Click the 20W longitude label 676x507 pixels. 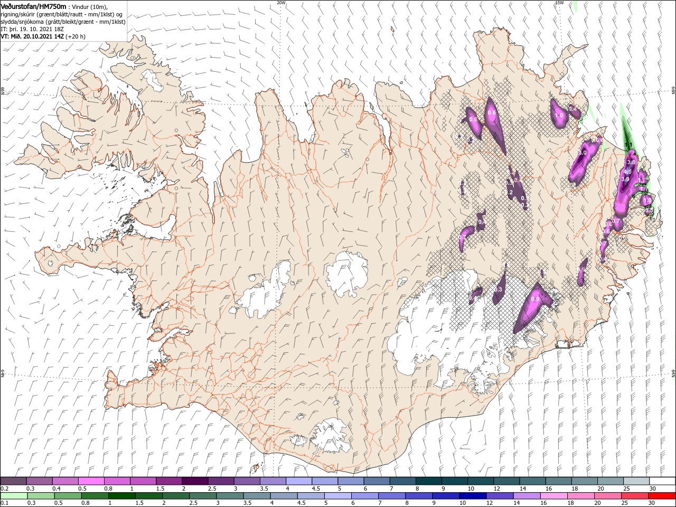coord(281,3)
